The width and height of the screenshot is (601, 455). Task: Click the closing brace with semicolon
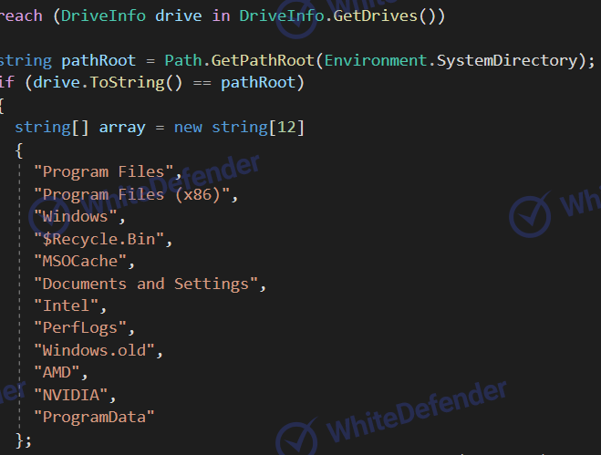click(24, 440)
